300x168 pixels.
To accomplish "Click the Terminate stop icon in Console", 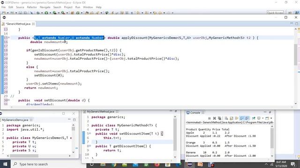I will 210,118.
